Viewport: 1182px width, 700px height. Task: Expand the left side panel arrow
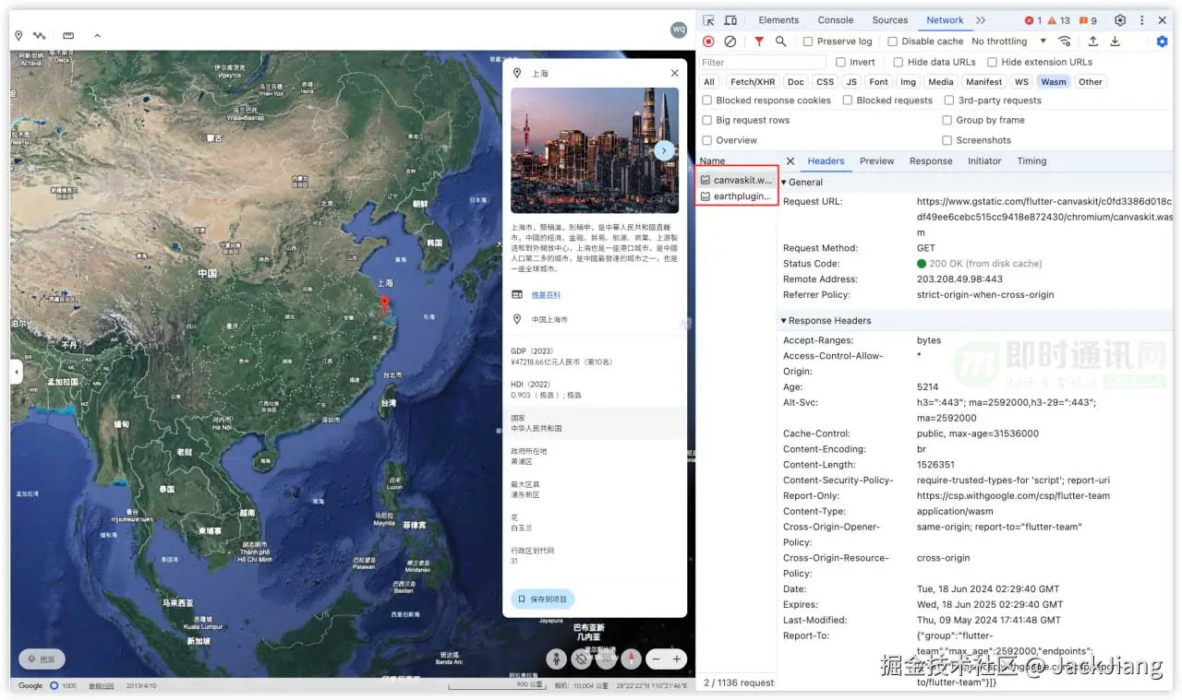pyautogui.click(x=16, y=372)
